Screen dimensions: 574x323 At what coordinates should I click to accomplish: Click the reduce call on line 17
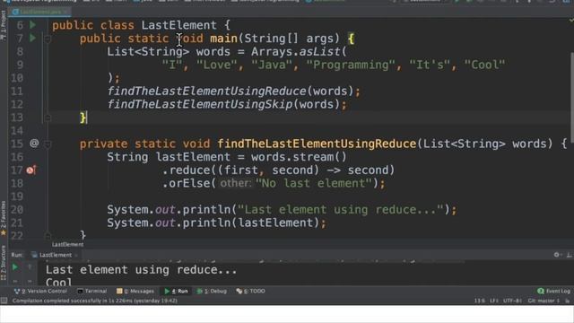tap(189, 170)
